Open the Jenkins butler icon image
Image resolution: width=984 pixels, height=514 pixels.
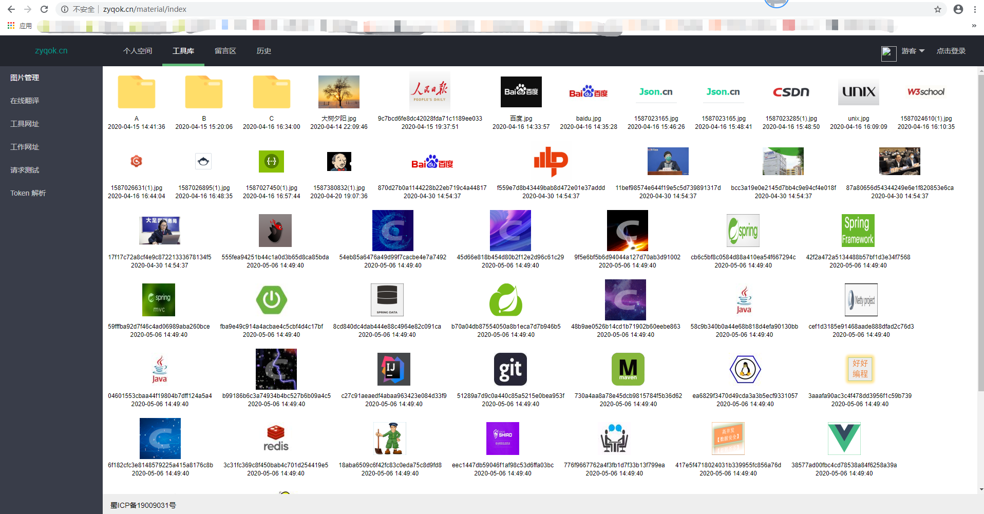point(339,161)
